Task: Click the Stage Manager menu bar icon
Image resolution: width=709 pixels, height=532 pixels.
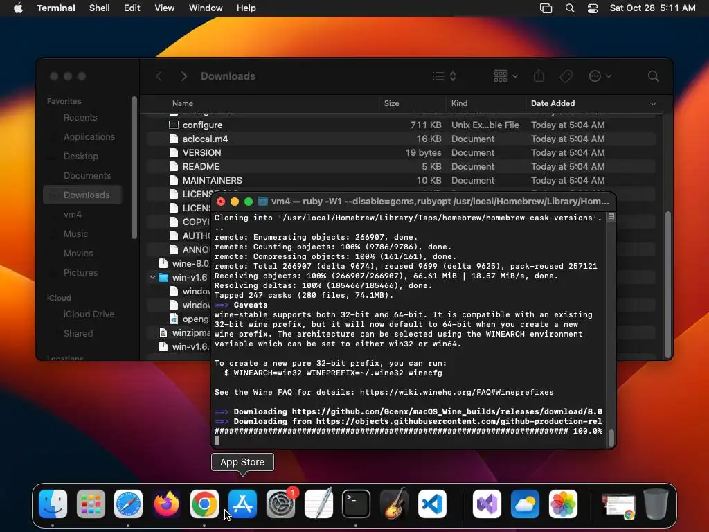Action: point(546,8)
